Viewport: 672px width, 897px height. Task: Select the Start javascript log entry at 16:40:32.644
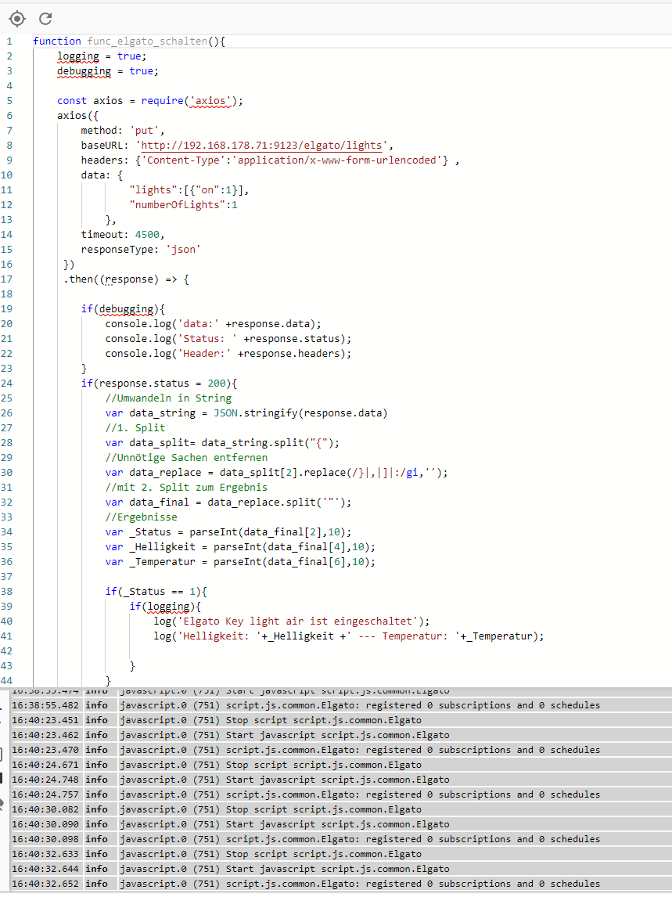pos(341,869)
